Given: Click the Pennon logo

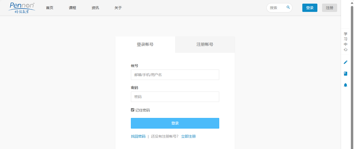Looking at the screenshot, I should pos(22,8).
